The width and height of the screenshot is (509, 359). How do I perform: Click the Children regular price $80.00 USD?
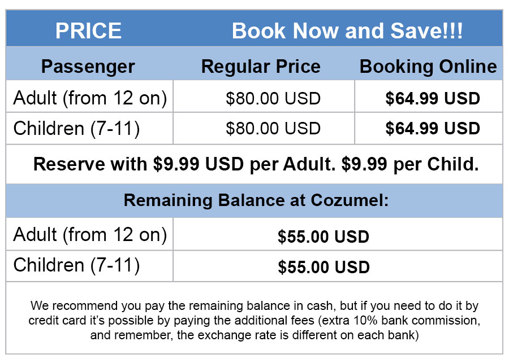pyautogui.click(x=273, y=129)
